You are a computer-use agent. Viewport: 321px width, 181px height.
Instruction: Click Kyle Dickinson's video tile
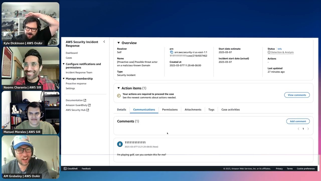pos(31,24)
